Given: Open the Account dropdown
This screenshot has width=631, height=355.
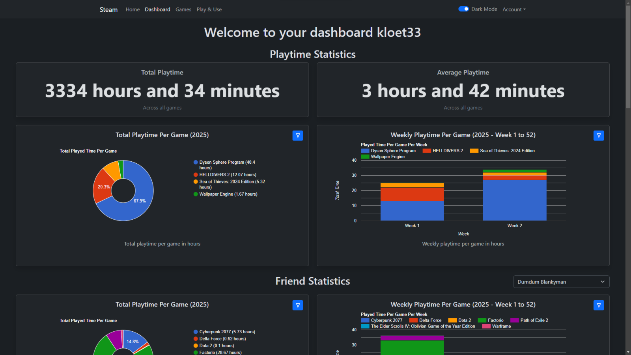Looking at the screenshot, I should pos(514,9).
